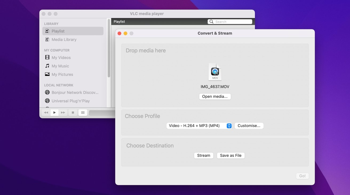The height and width of the screenshot is (195, 350).
Task: Click the VLC sidebar vertical scrollbar
Action: tap(109, 48)
